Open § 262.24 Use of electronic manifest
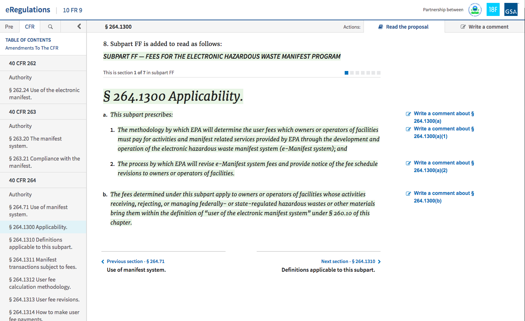 44,93
